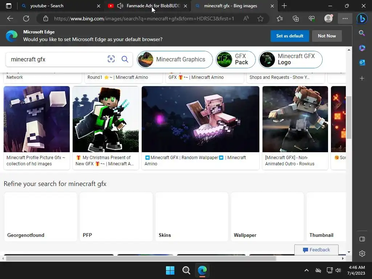Open the Outlook sidebar icon
Viewport: 372px width, 279px height.
click(x=362, y=62)
